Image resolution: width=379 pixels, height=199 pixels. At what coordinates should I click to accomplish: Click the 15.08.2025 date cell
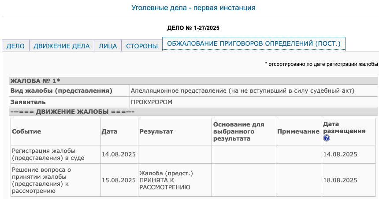point(119,180)
